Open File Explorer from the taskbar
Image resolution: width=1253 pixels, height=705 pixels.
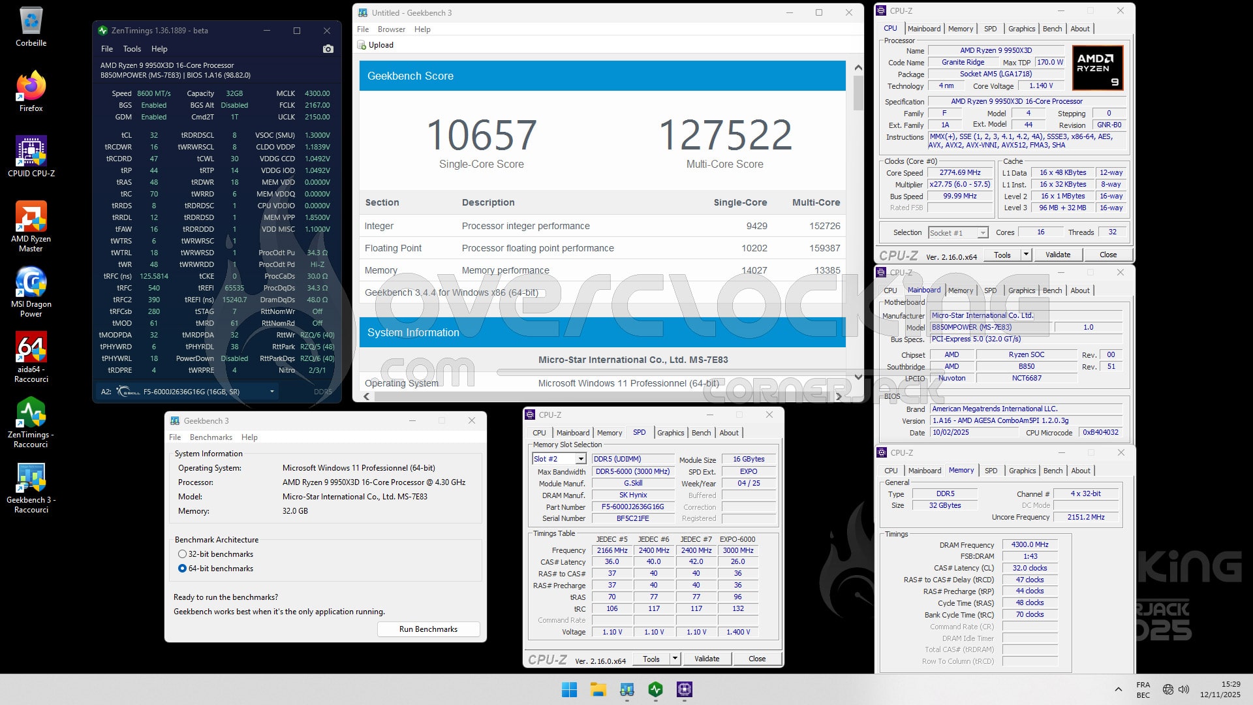tap(598, 689)
